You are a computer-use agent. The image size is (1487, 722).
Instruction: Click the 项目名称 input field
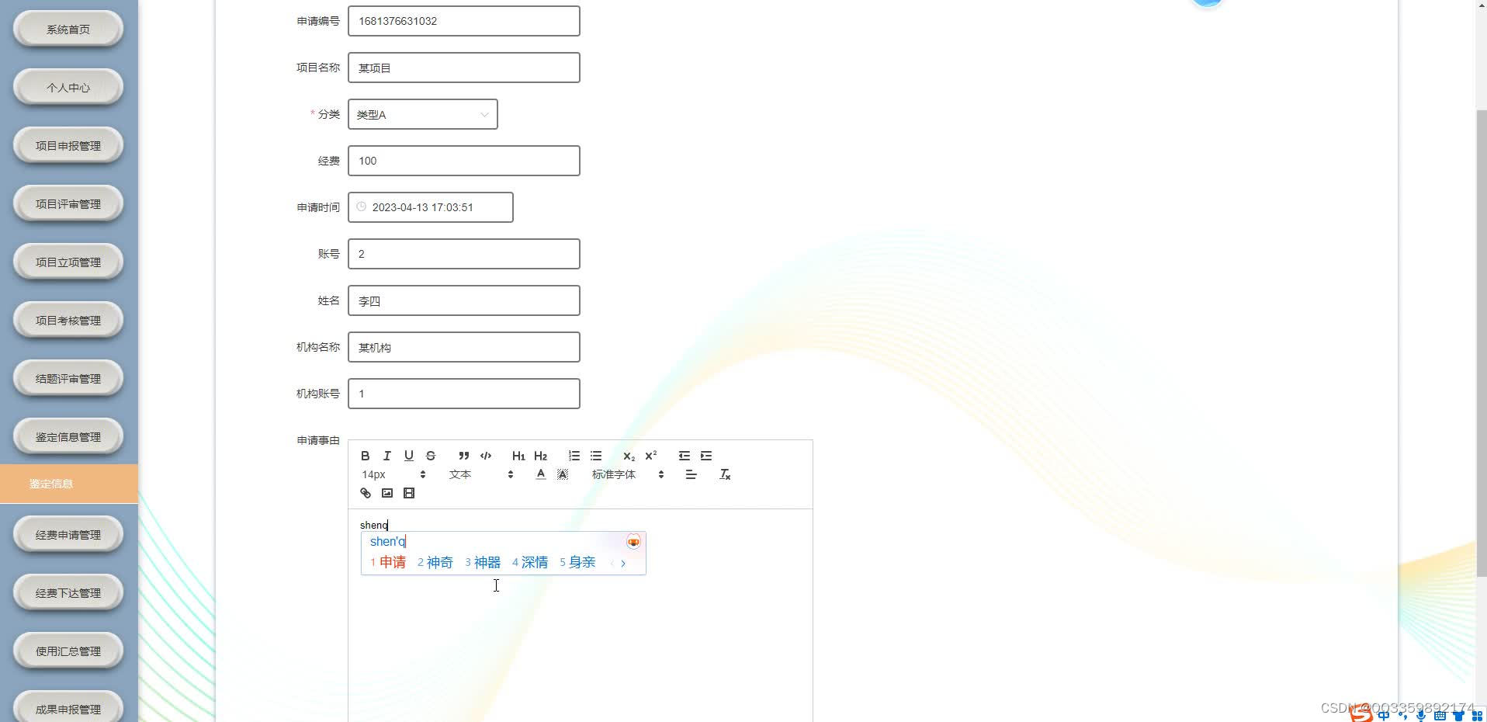tap(463, 68)
